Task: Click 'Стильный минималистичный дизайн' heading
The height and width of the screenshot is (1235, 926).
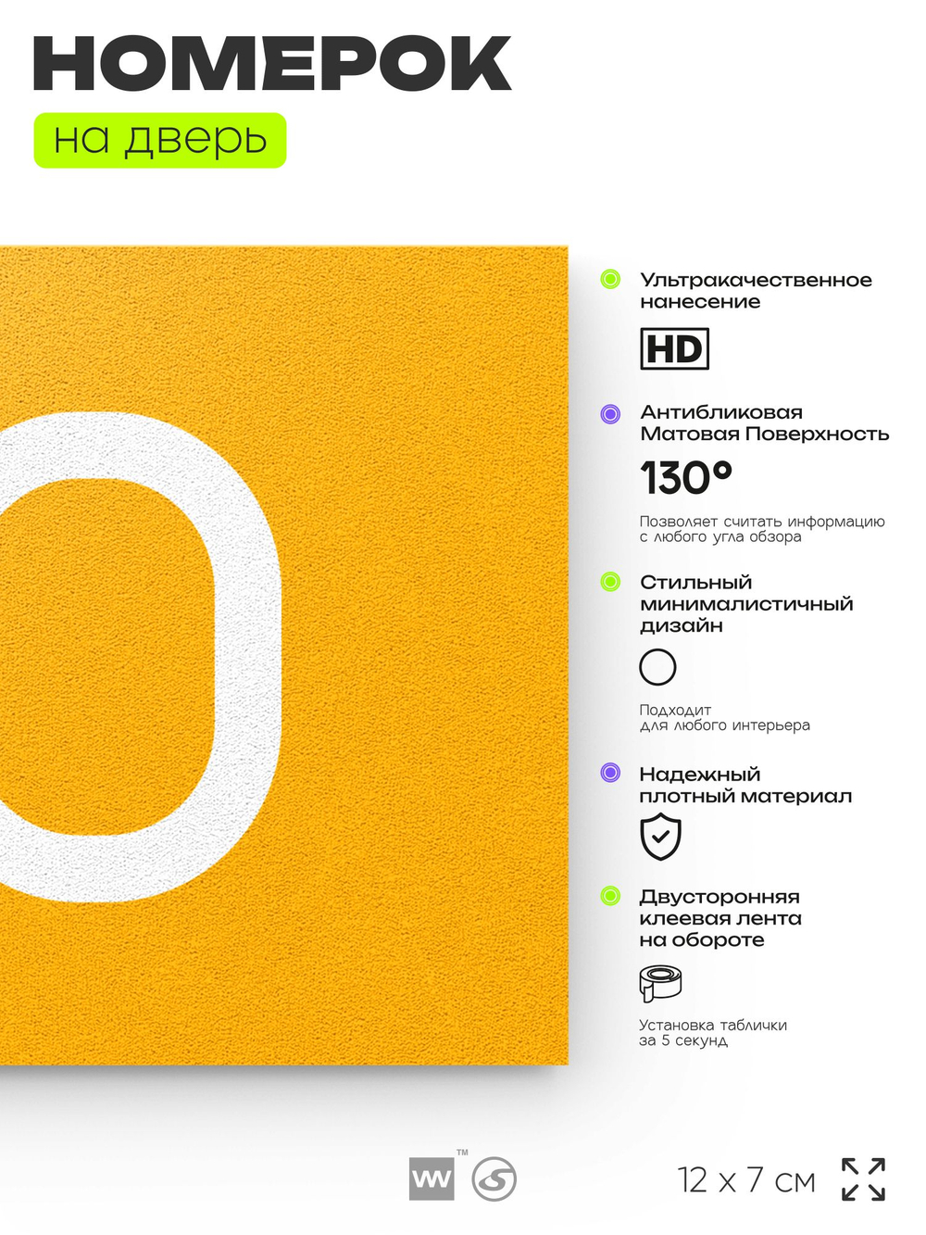Action: pos(746,604)
